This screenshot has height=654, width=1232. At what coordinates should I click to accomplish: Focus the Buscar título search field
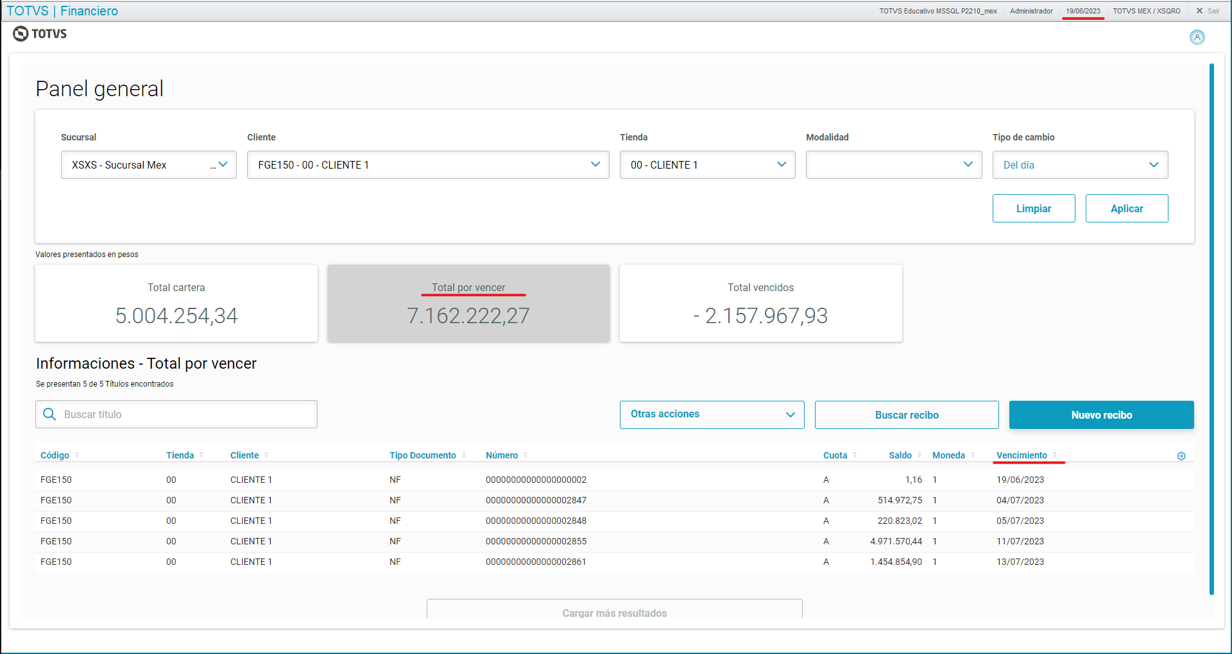(176, 414)
